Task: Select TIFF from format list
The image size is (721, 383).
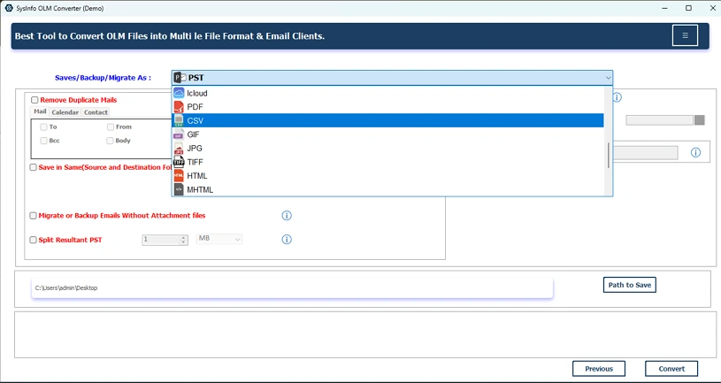Action: tap(387, 162)
